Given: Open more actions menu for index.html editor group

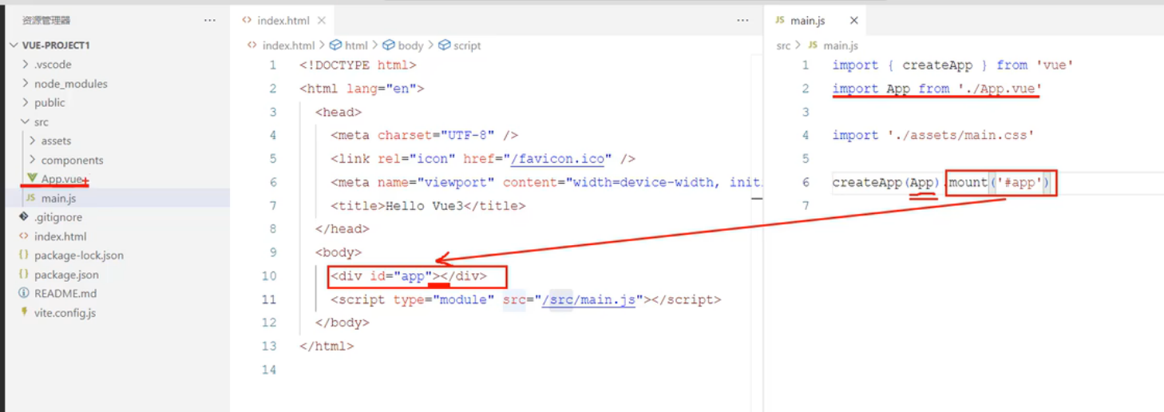Looking at the screenshot, I should pyautogui.click(x=742, y=20).
